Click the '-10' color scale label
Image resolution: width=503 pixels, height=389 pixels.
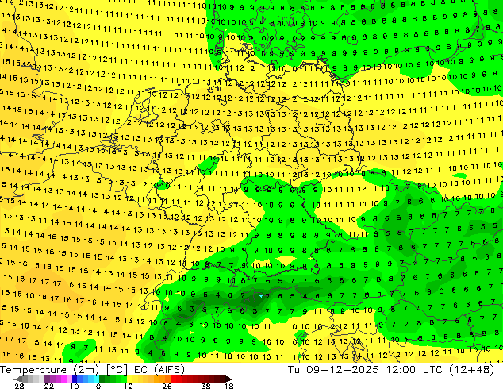pos(71,386)
